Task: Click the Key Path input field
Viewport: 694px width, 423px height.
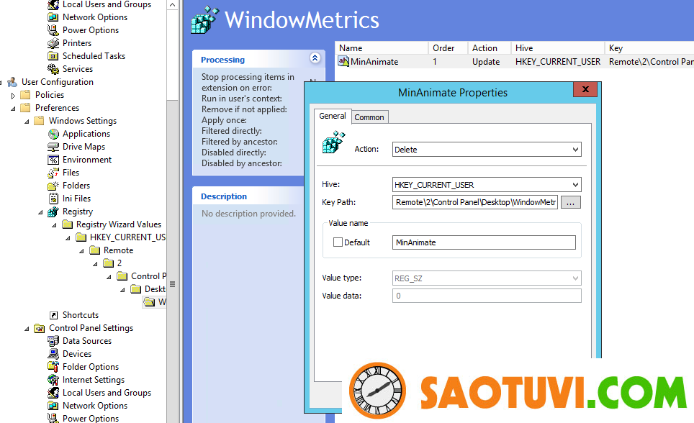Action: [x=475, y=202]
